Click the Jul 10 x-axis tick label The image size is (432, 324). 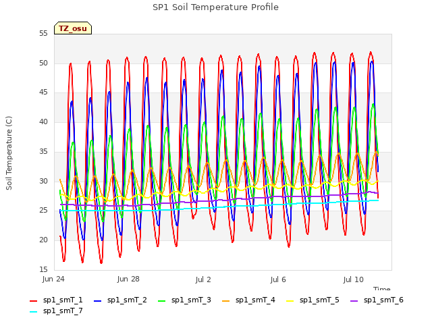coord(354,279)
